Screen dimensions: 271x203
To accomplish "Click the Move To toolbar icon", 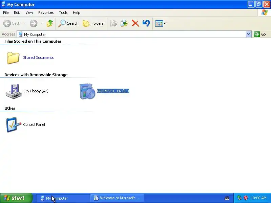I will point(113,23).
